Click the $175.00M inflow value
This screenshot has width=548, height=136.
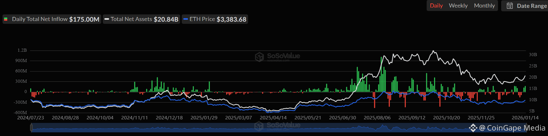pos(84,19)
